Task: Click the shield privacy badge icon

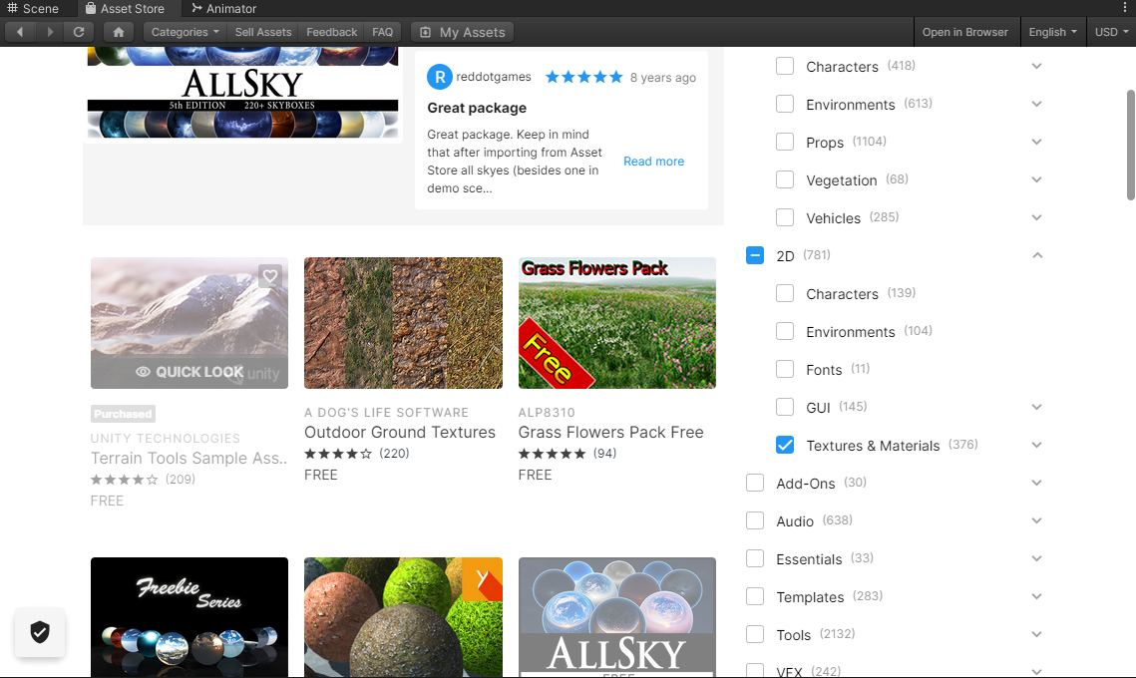Action: [40, 632]
